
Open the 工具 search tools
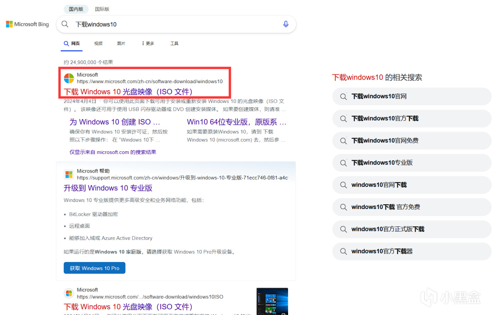pos(174,44)
